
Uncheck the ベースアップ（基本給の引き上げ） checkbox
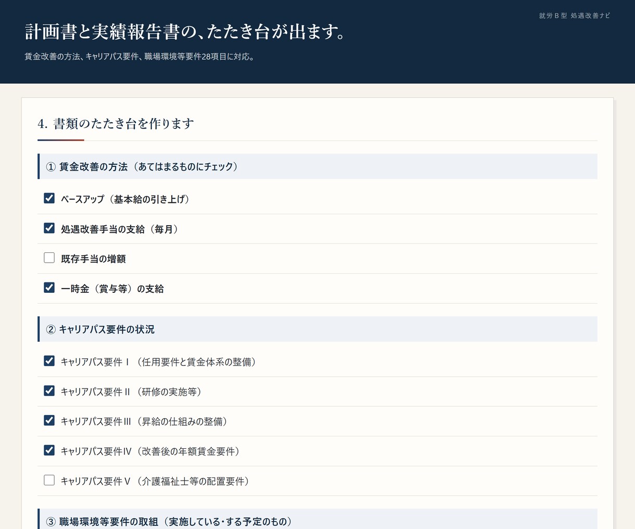(49, 198)
